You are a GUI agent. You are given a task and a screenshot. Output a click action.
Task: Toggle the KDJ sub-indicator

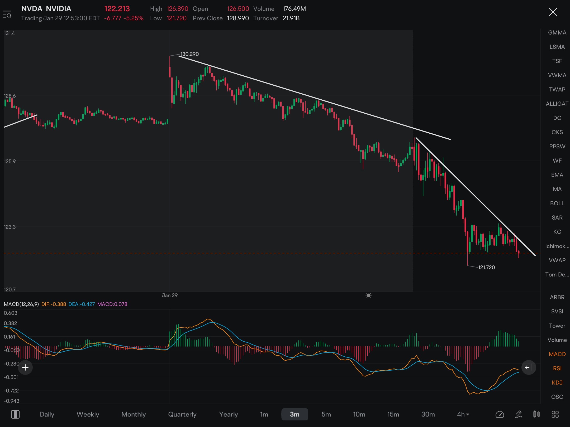point(557,383)
